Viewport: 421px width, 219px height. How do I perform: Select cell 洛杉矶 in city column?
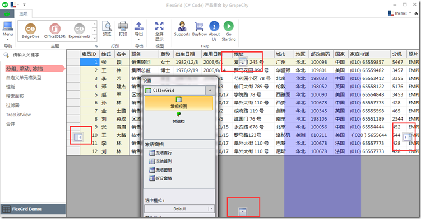pos(284,135)
